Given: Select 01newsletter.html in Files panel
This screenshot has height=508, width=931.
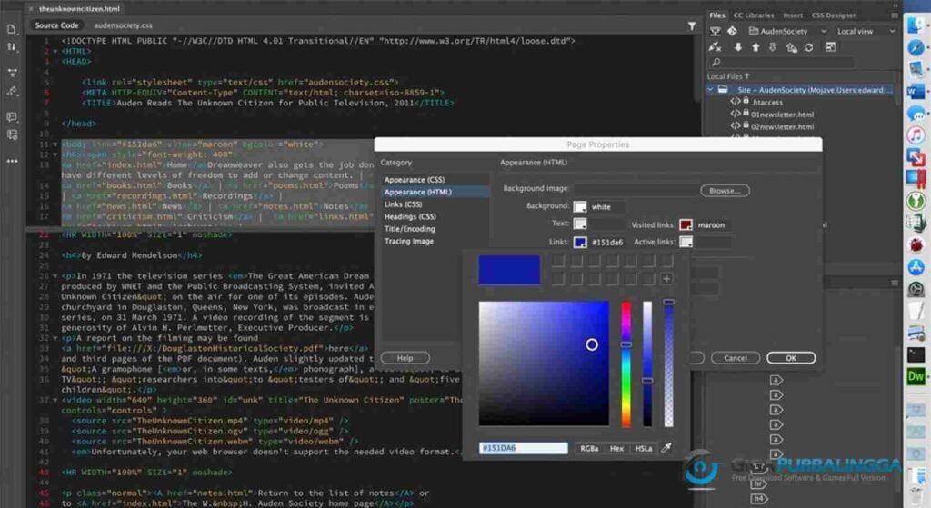Looking at the screenshot, I should [x=782, y=115].
